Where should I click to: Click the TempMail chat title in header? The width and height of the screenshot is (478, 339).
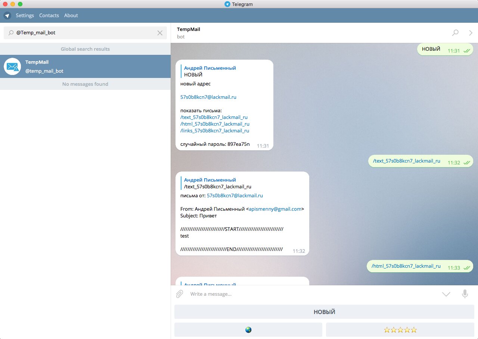[189, 29]
